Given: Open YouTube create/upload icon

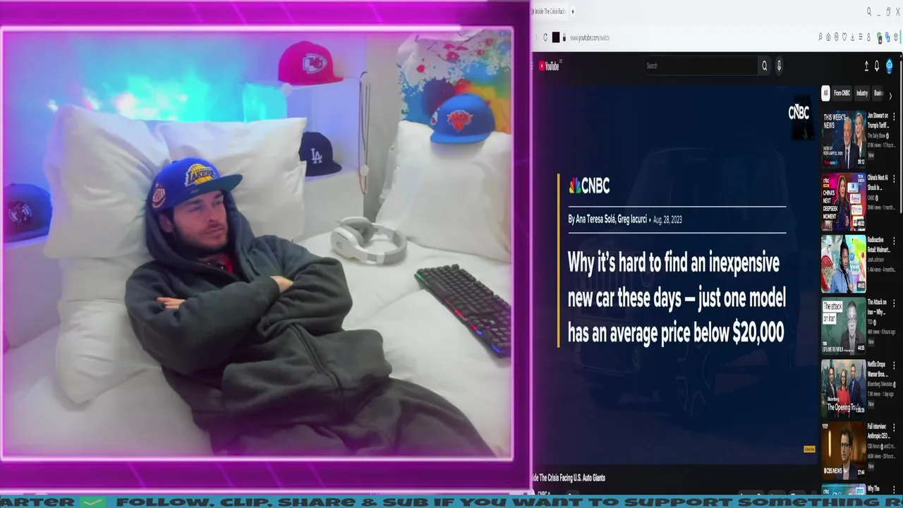Looking at the screenshot, I should point(866,66).
